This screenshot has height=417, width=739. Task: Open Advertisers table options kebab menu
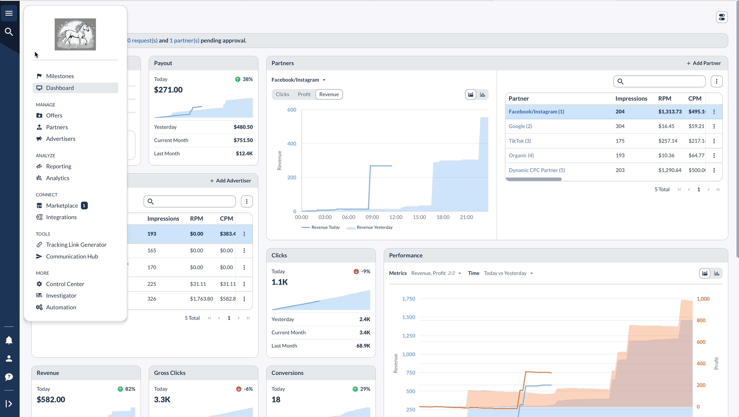click(247, 201)
